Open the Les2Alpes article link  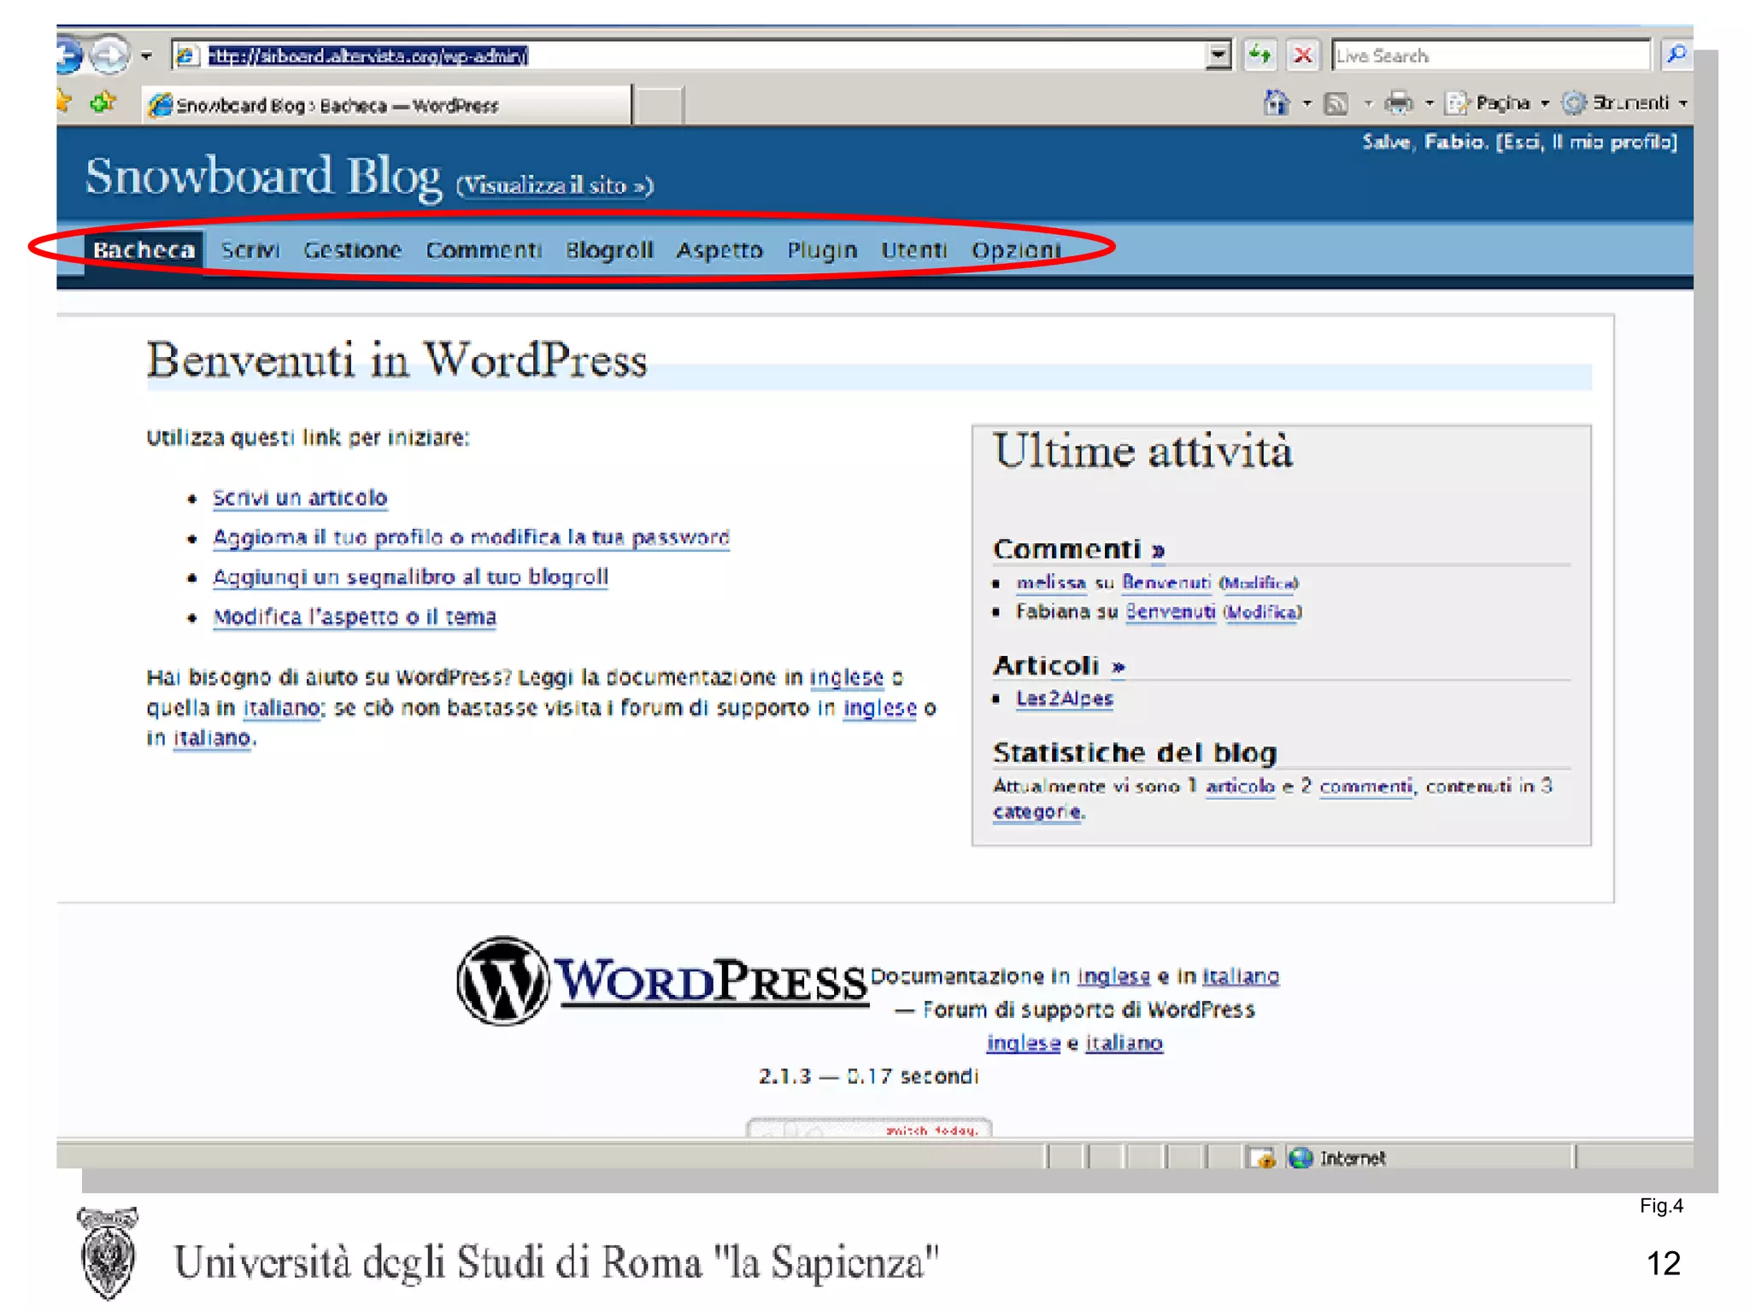click(x=1064, y=699)
